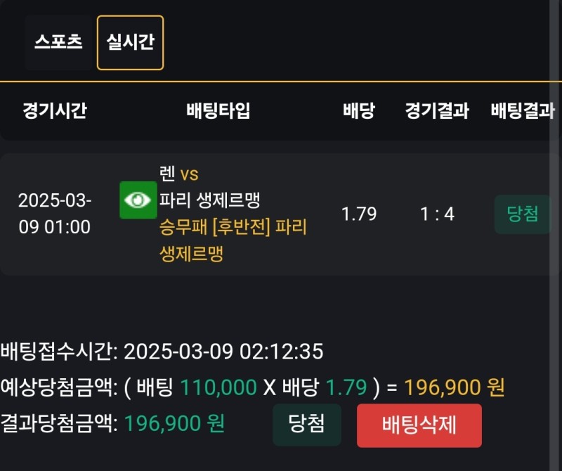Click the 배당 column header
Viewport: 562px width, 471px height.
[358, 111]
